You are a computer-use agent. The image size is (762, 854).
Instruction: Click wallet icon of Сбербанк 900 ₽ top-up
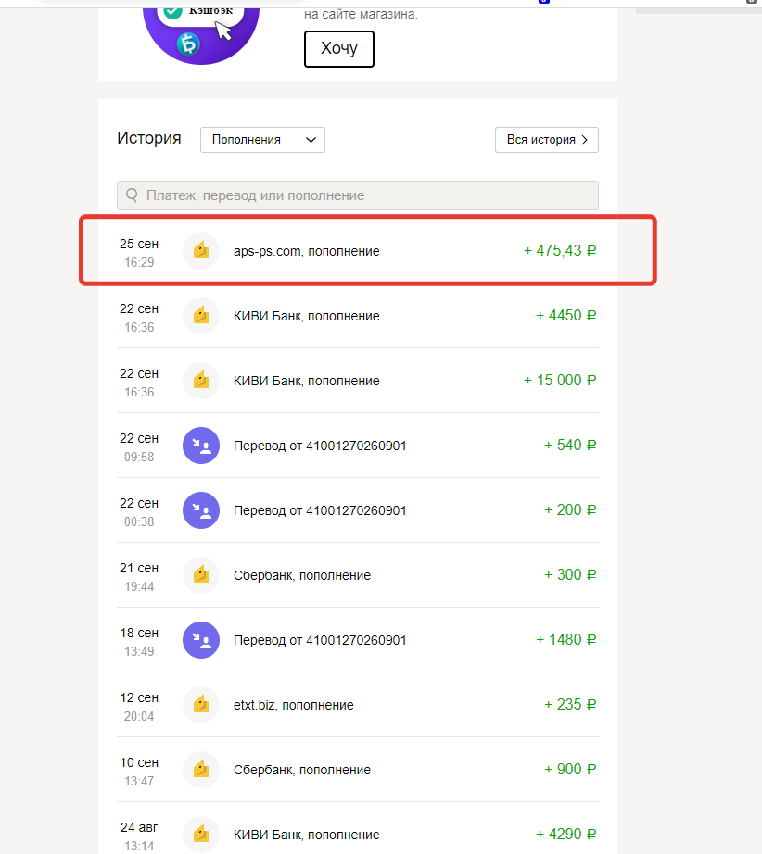coord(201,770)
